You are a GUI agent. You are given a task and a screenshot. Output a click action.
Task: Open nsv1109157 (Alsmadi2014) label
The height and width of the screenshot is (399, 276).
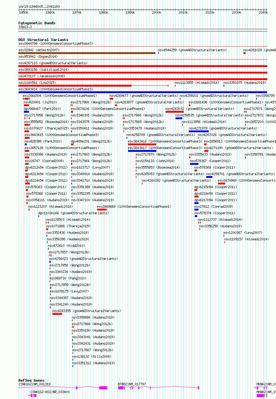point(247,239)
